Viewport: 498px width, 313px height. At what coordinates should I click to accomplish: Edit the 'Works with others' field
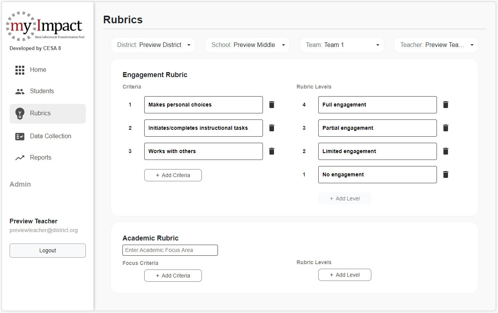[203, 151]
